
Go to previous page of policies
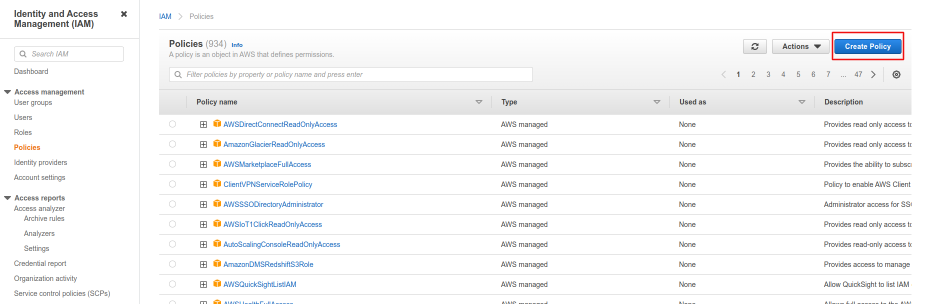pos(723,74)
